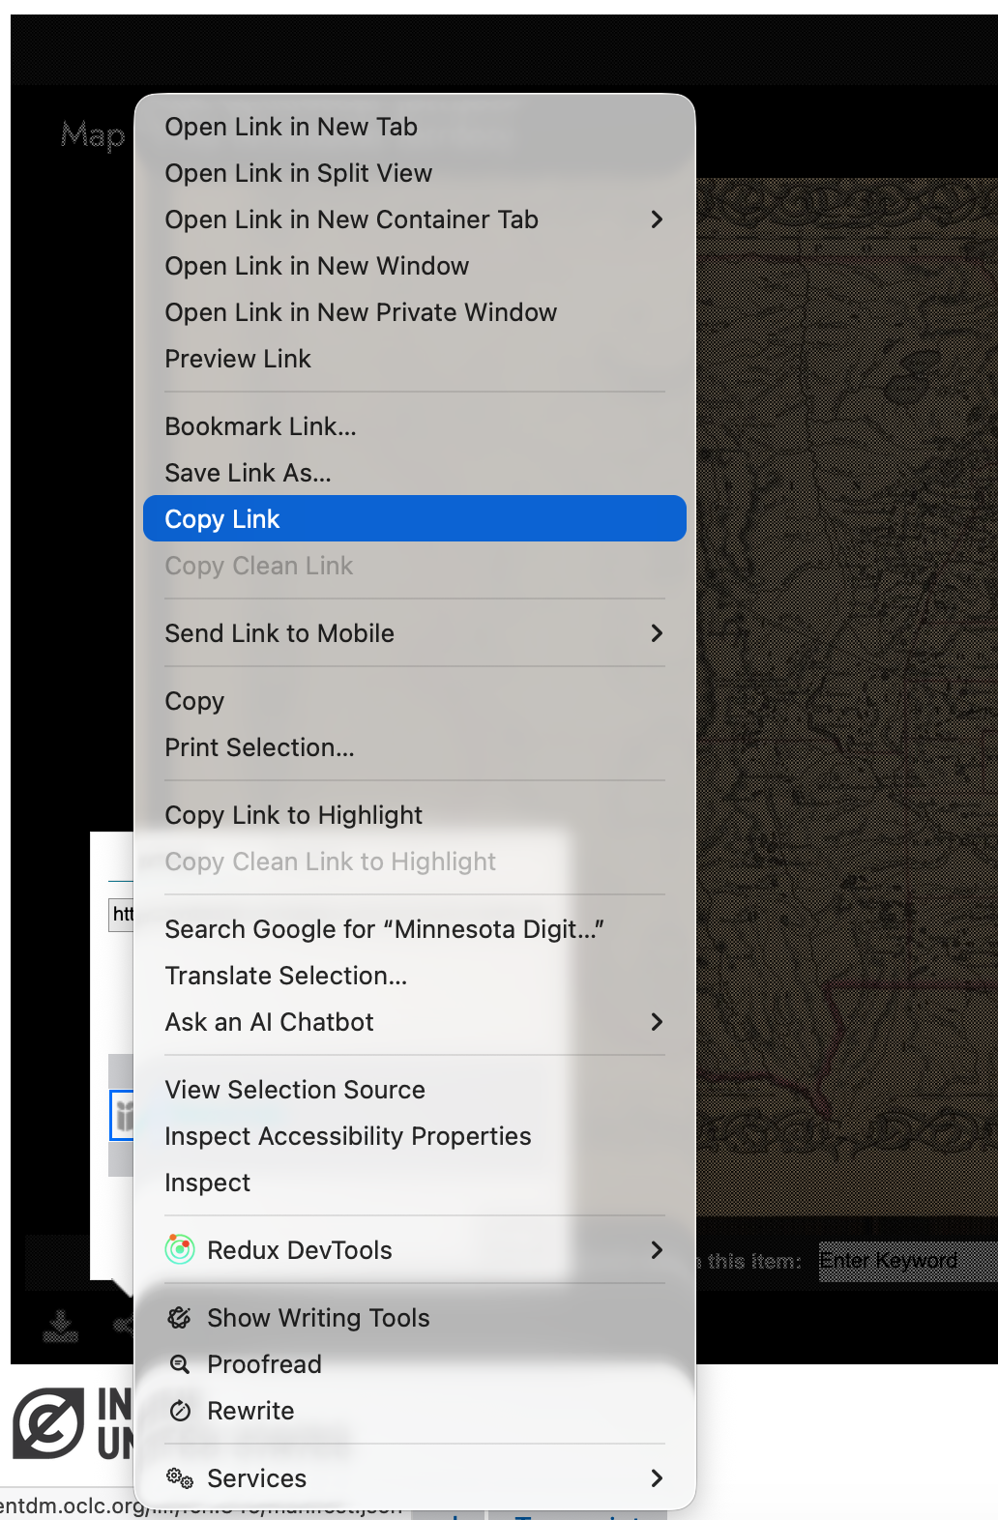The width and height of the screenshot is (998, 1520).
Task: Open Ask an AI Chatbot submenu
Action: click(414, 1022)
